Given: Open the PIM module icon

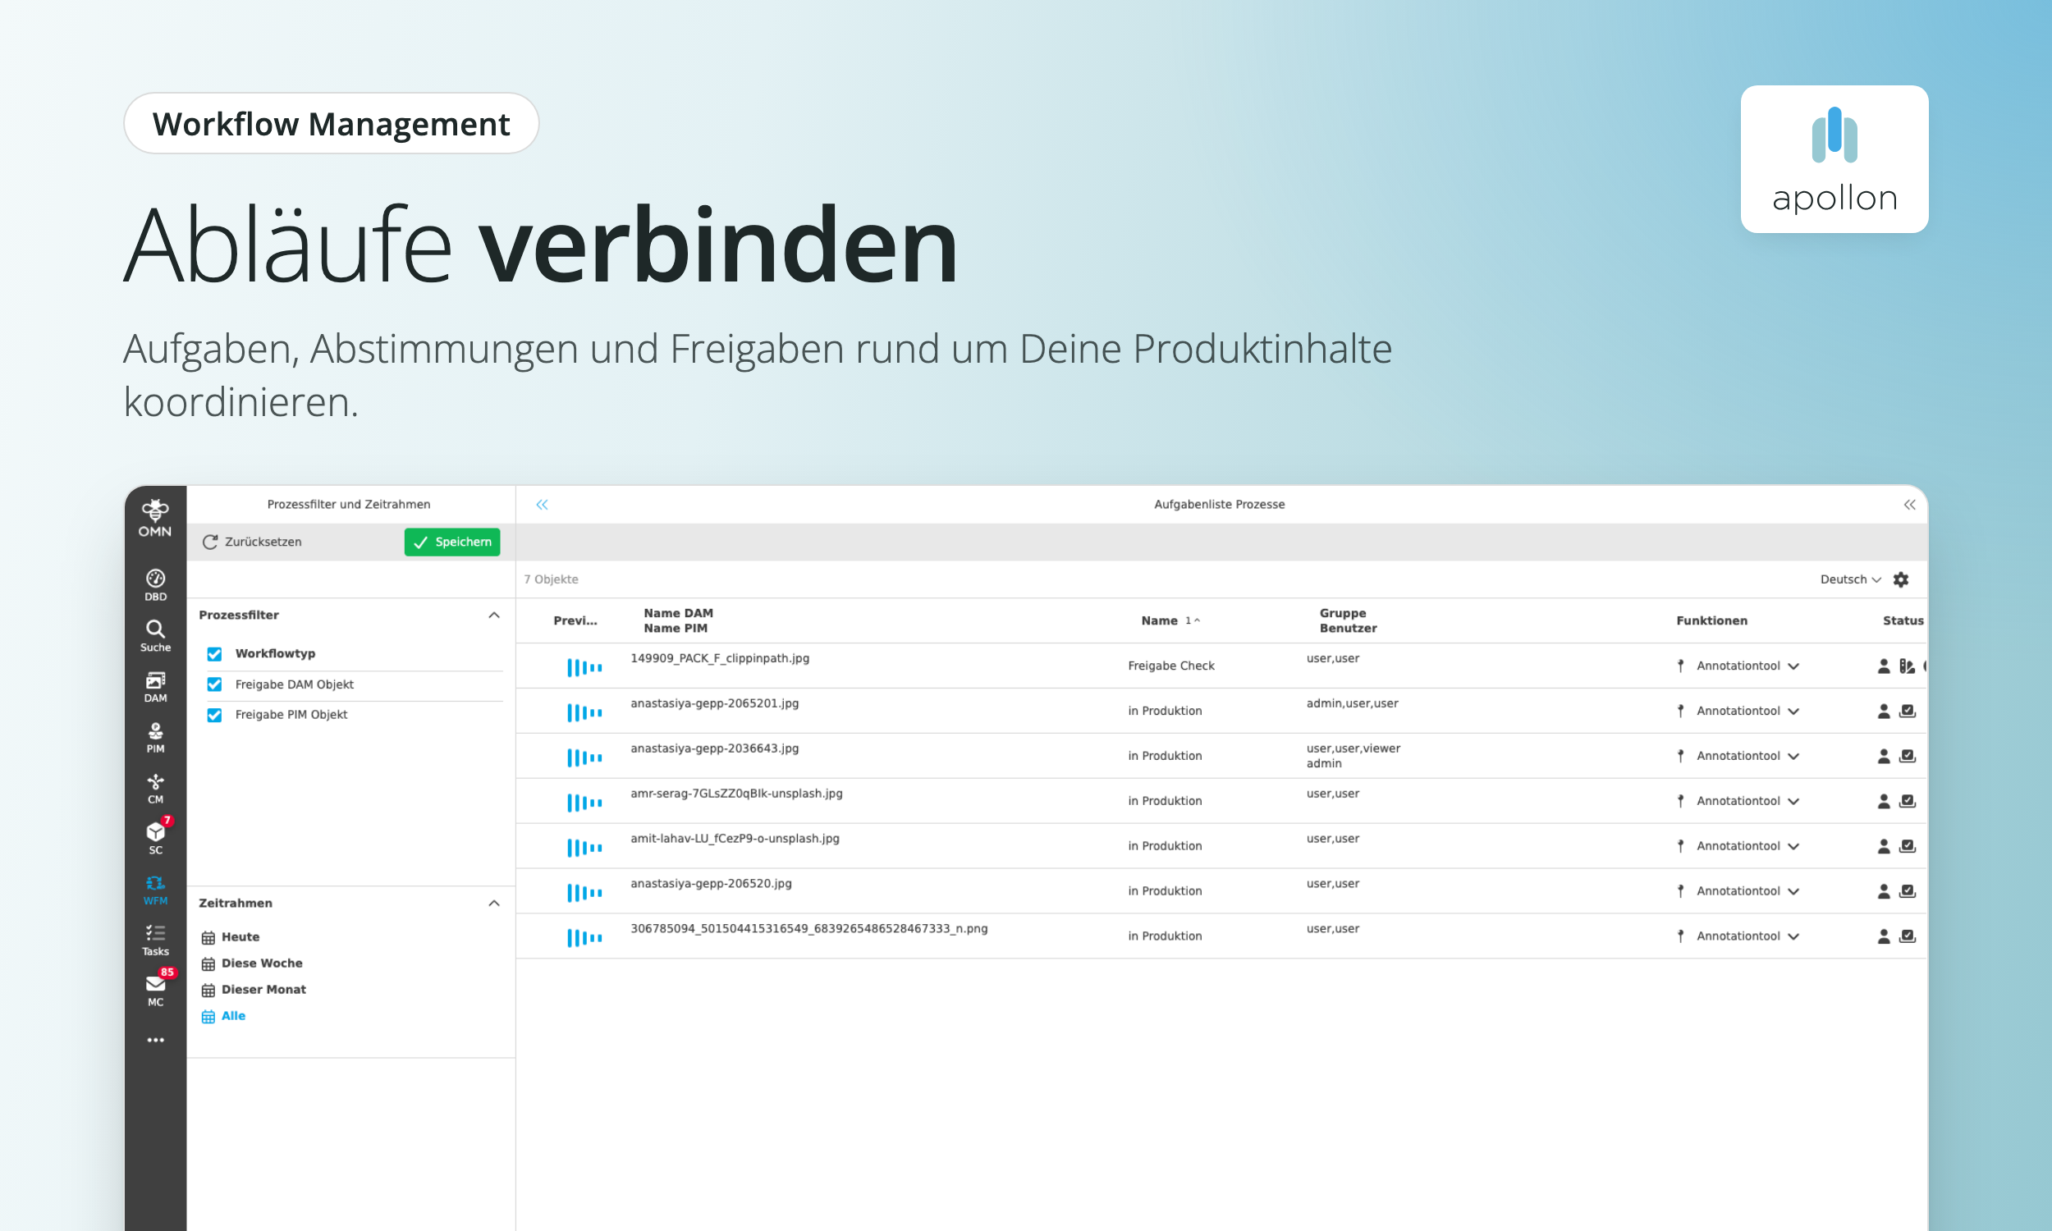Looking at the screenshot, I should [155, 738].
